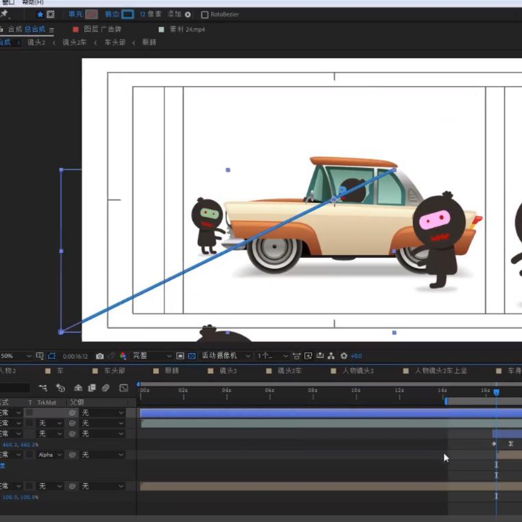Open the composition flowchart icon

pos(331,356)
